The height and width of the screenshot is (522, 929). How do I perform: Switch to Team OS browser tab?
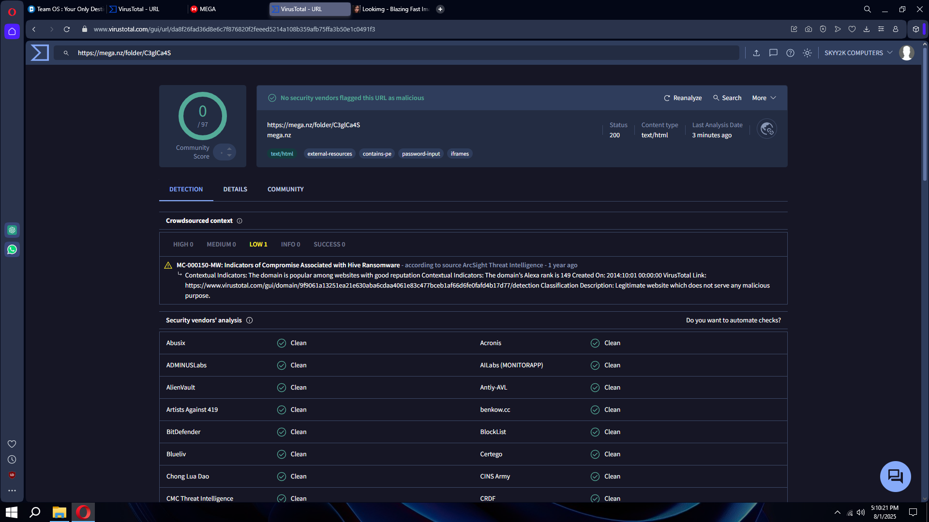click(66, 9)
